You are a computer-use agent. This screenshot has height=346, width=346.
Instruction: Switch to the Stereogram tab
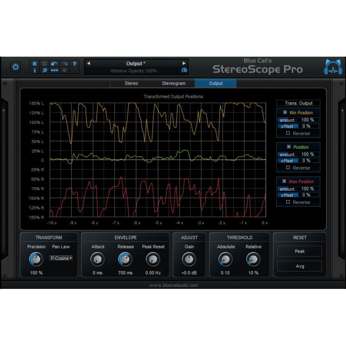[x=173, y=83]
